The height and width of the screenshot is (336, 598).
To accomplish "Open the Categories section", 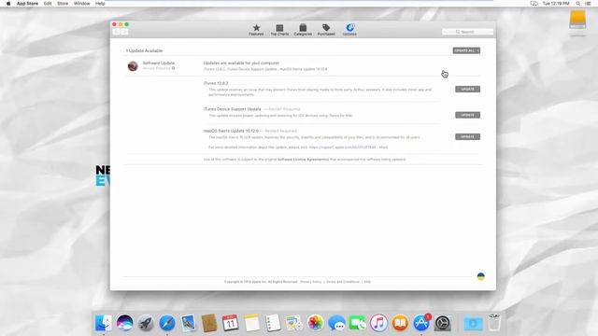I will pos(303,30).
